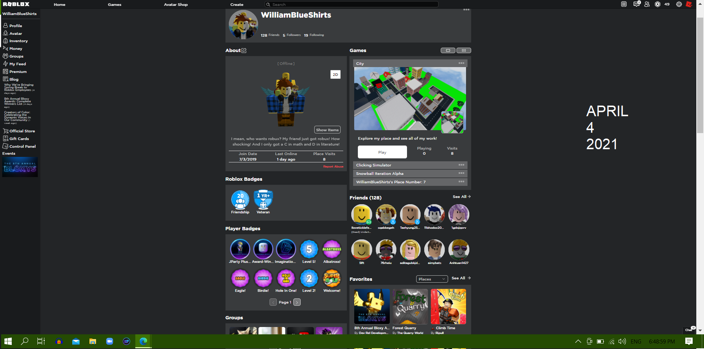Open the settings gear icon

pos(679,4)
